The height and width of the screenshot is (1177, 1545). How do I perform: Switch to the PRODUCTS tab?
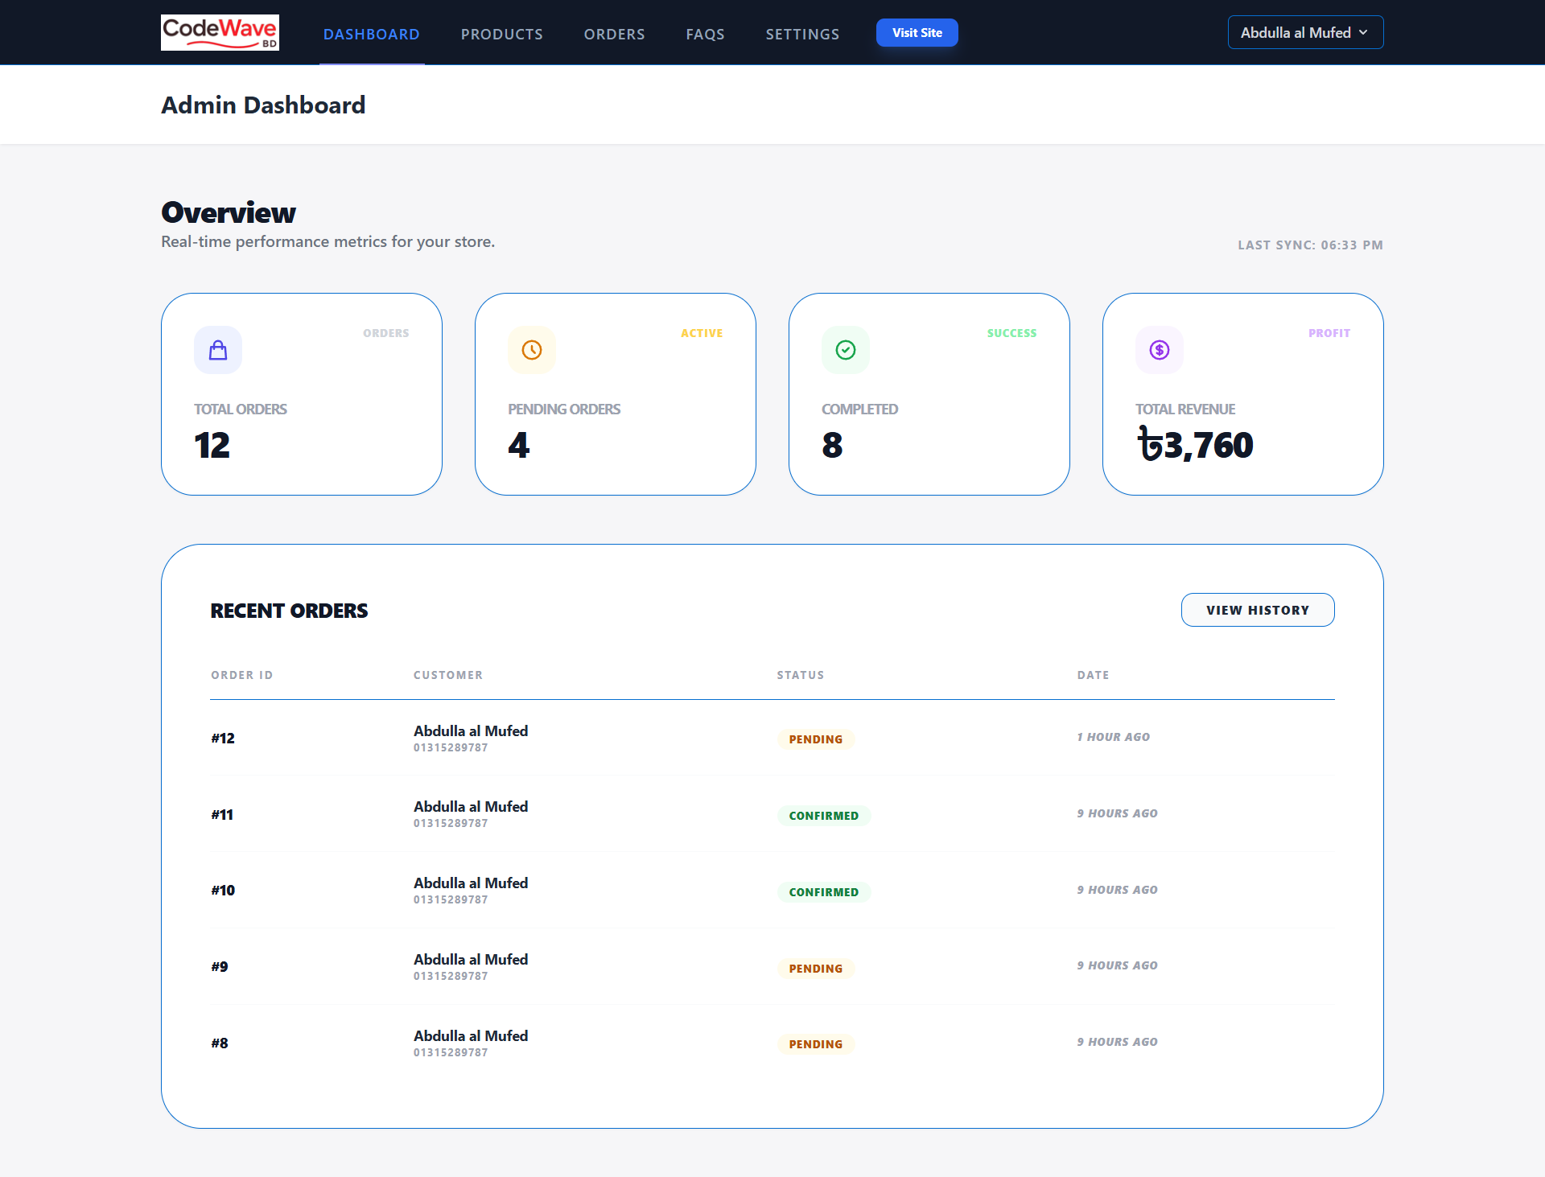[x=501, y=34]
